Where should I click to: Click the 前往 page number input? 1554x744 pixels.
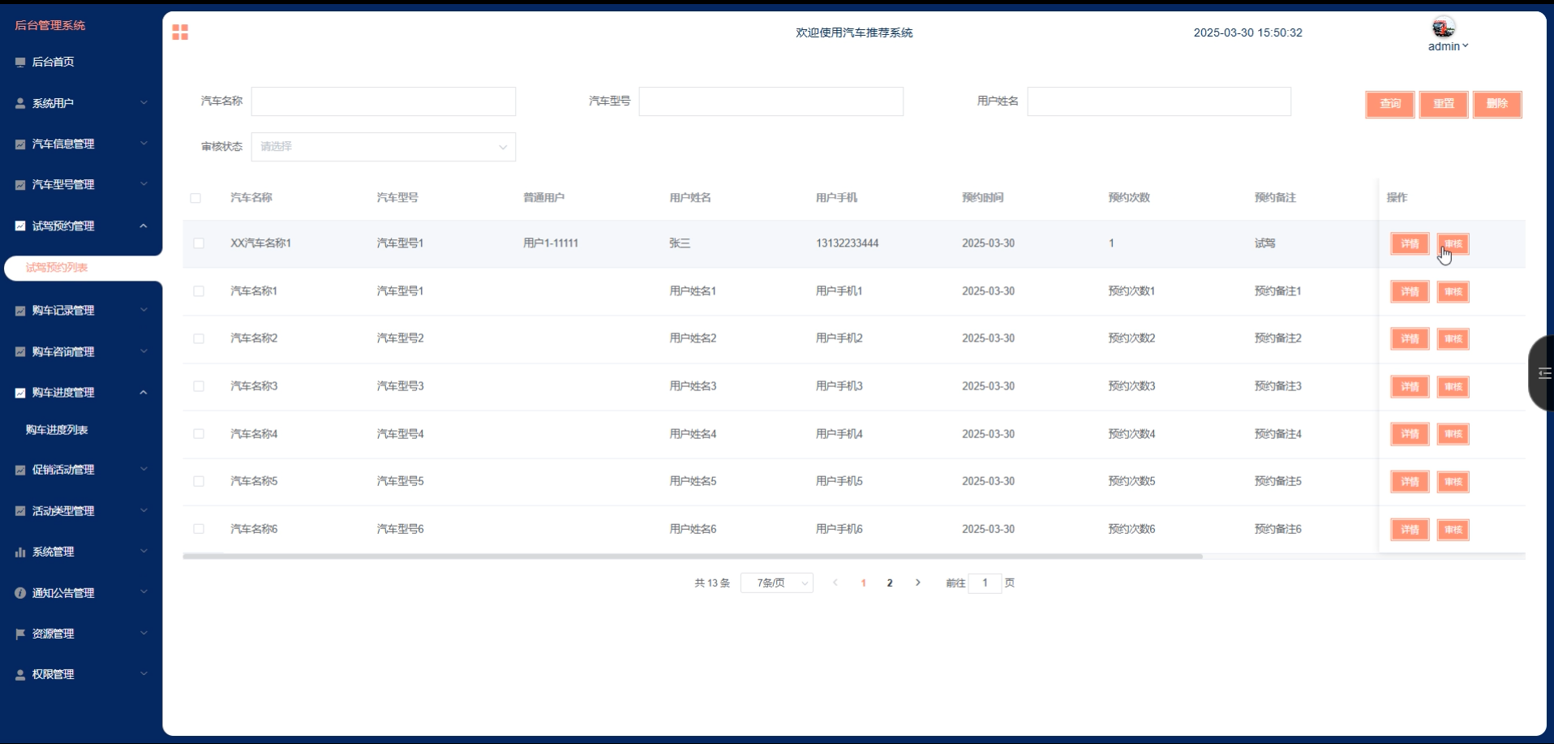[x=985, y=583]
